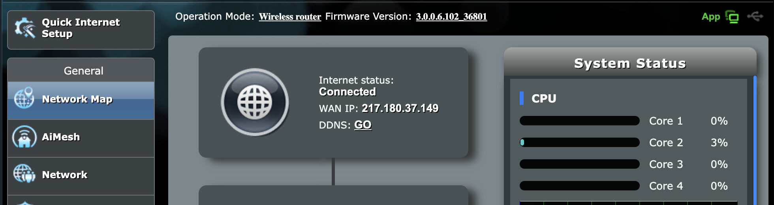774x205 pixels.
Task: Click the Core 1 CPU usage bar
Action: click(579, 121)
